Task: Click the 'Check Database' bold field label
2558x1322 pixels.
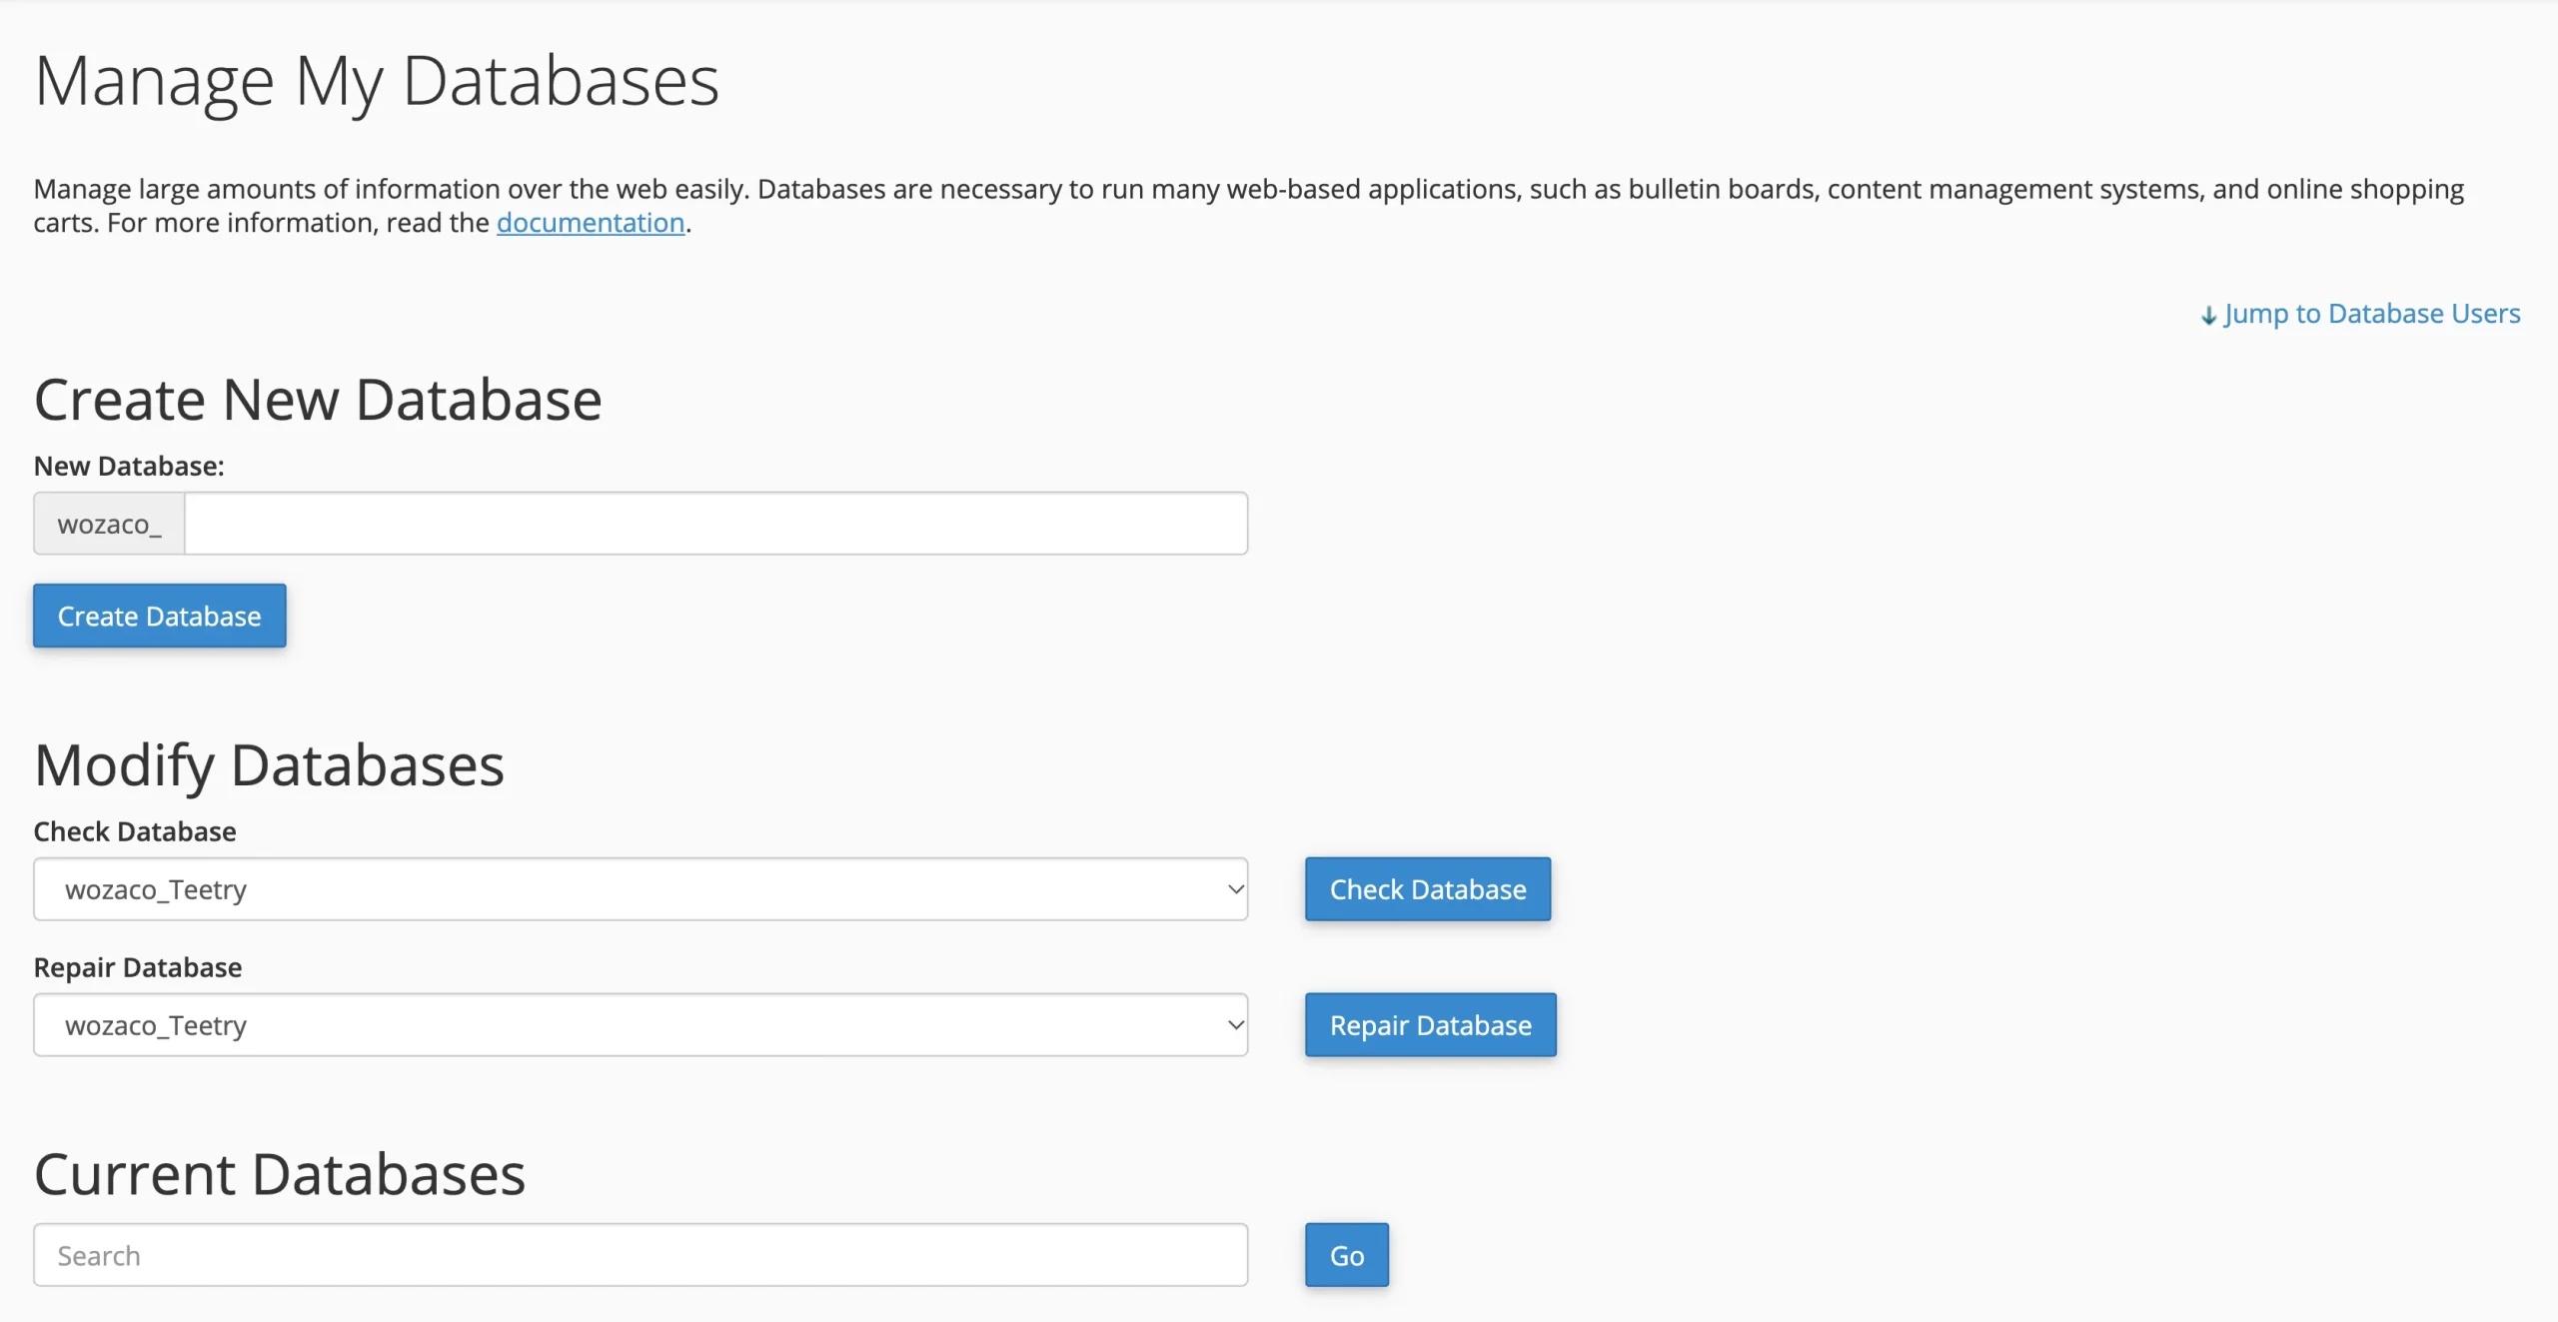Action: [x=135, y=831]
